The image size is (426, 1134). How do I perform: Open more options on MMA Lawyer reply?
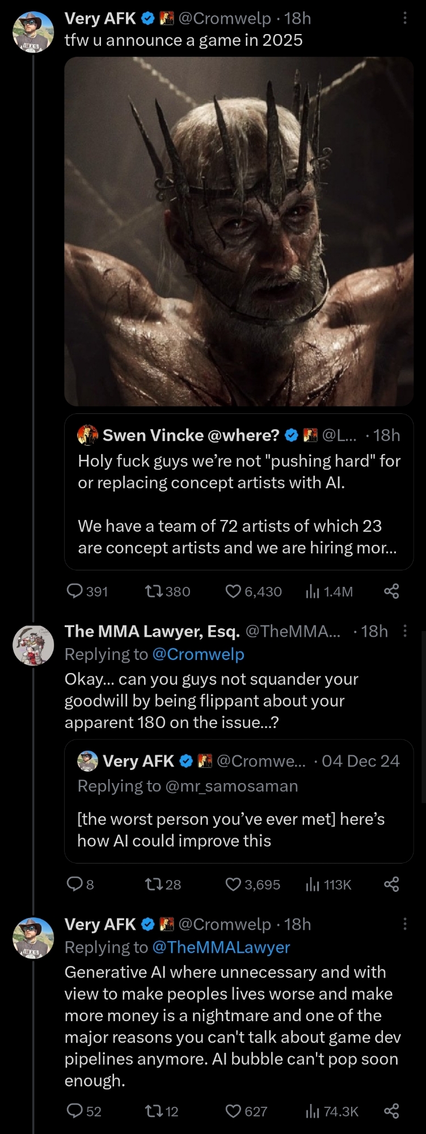pyautogui.click(x=404, y=631)
